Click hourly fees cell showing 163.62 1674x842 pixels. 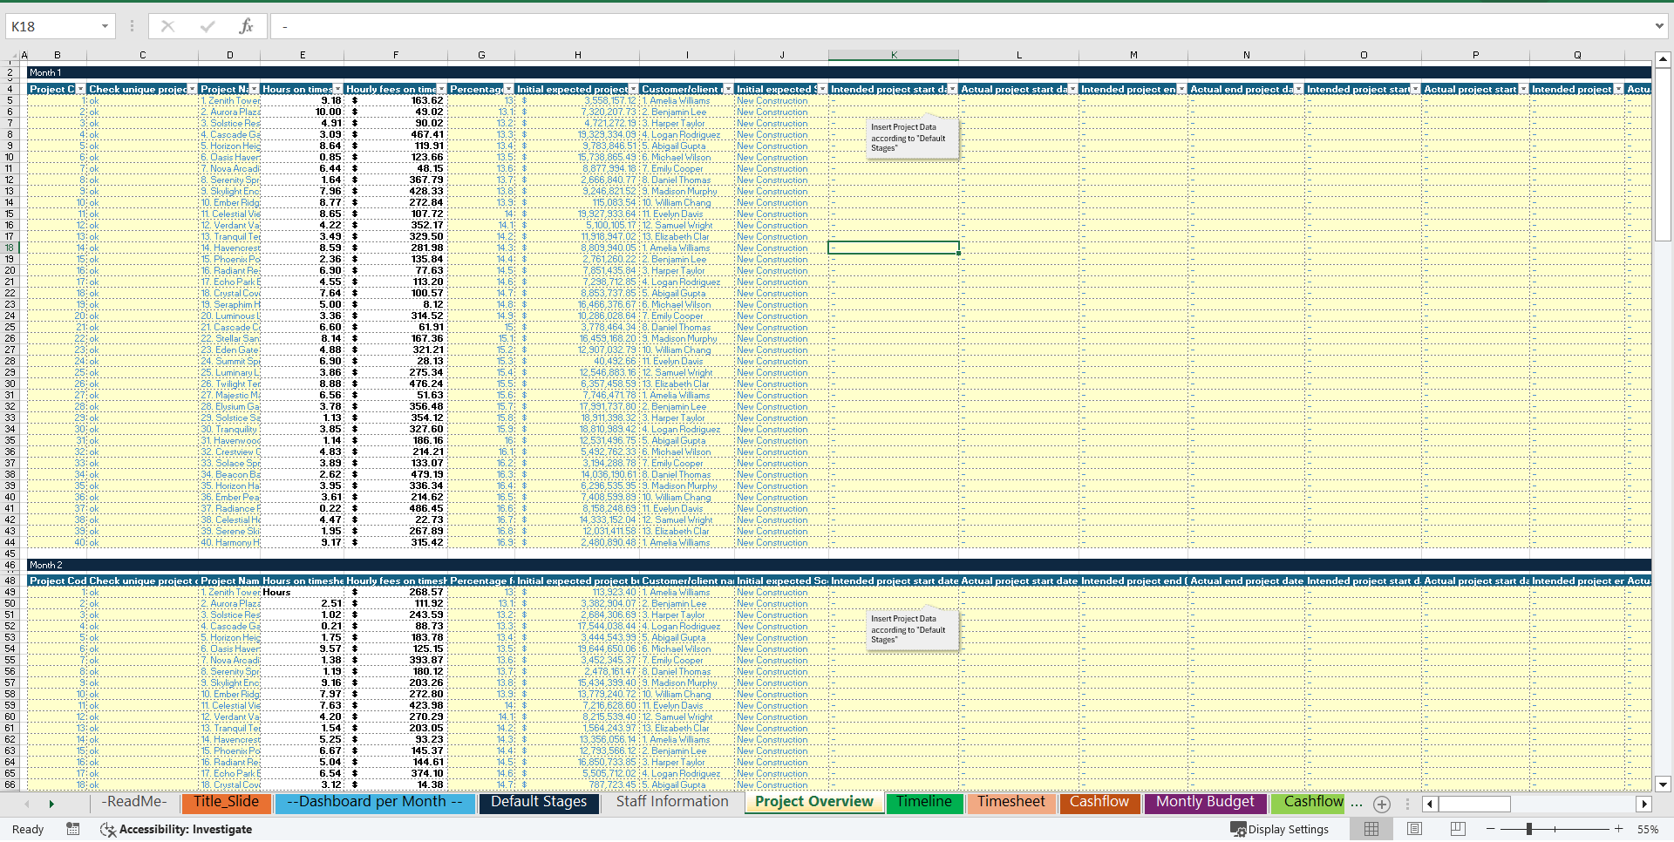(x=396, y=100)
